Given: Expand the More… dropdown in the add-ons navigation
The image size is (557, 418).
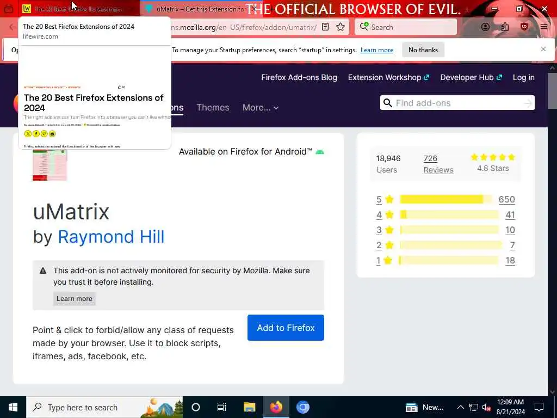Looking at the screenshot, I should coord(261,107).
